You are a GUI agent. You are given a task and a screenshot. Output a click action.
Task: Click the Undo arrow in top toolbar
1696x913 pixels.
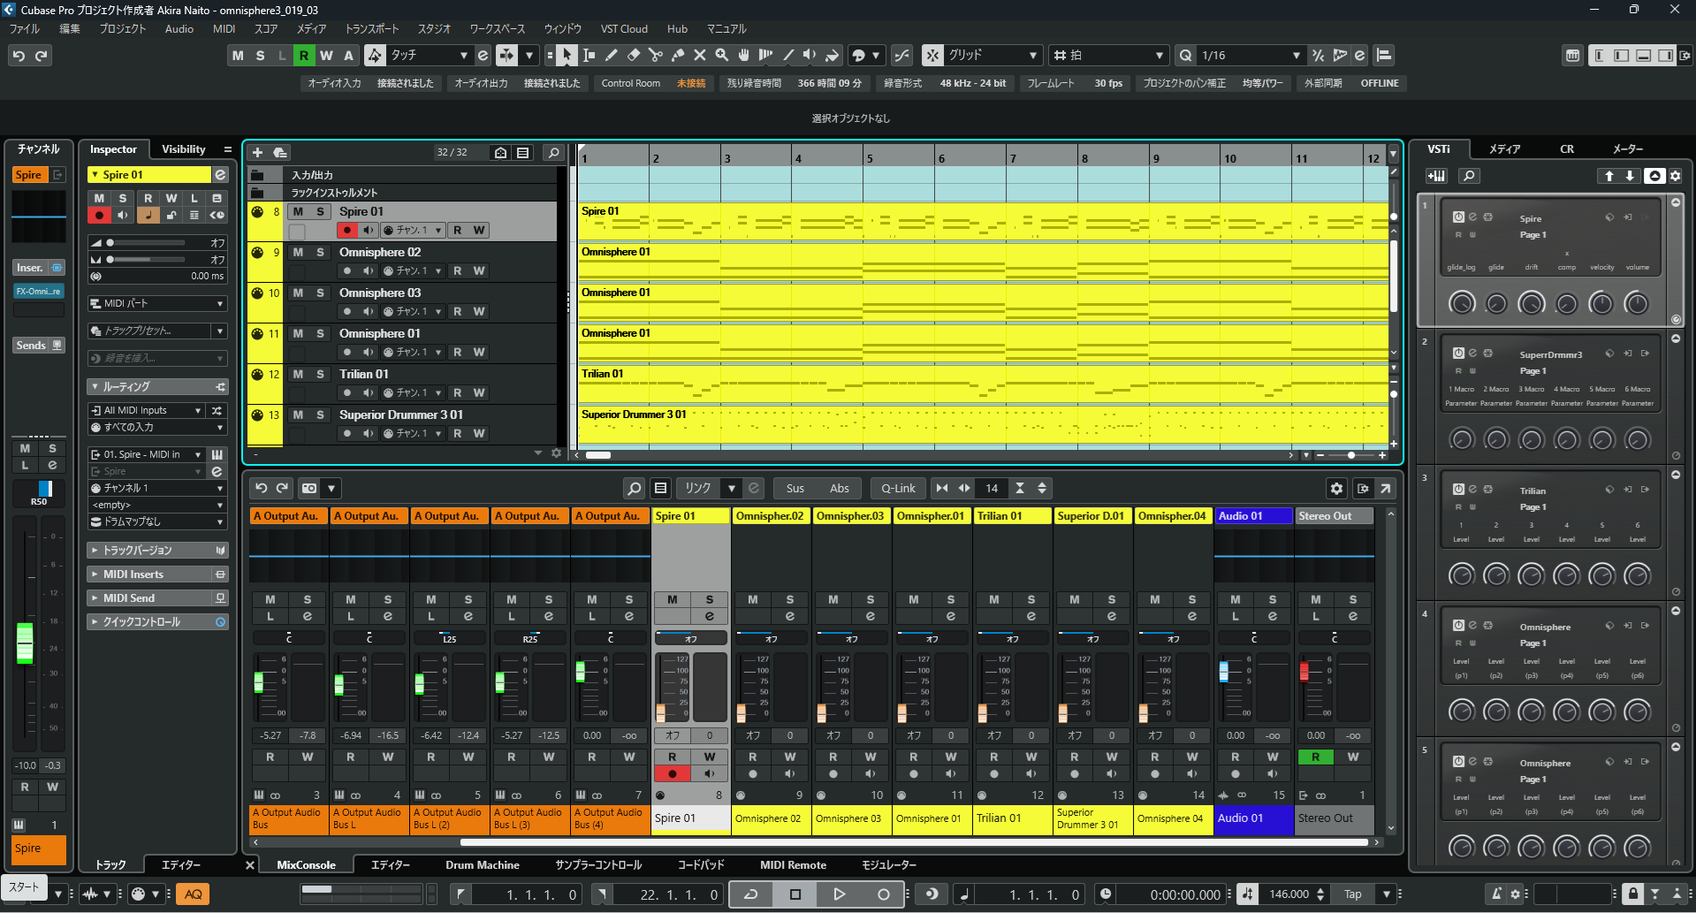(19, 56)
